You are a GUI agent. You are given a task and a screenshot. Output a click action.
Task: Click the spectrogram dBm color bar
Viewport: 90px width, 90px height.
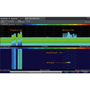click(x=54, y=48)
